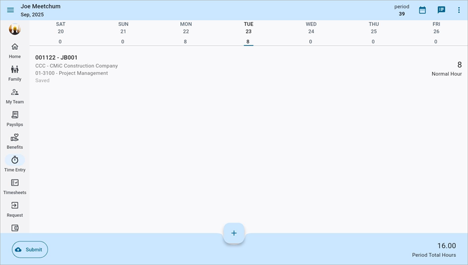468x265 pixels.
Task: Click the 01-3100 - Project Management line
Action: 71,73
